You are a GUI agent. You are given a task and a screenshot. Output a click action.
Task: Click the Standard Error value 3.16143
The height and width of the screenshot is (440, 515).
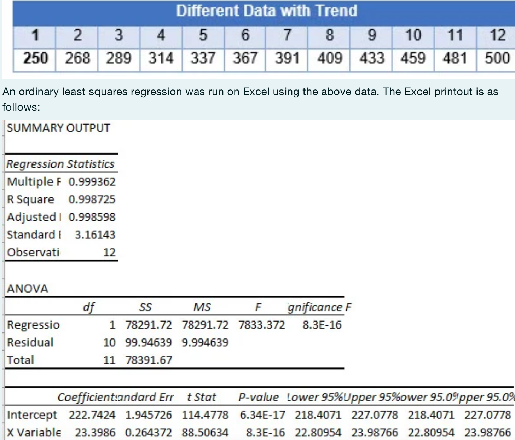[95, 234]
